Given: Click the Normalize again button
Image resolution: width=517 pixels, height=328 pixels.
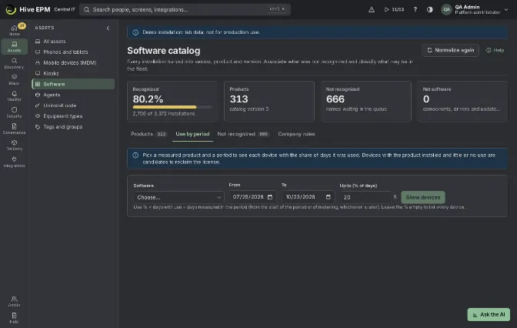Looking at the screenshot, I should (450, 50).
